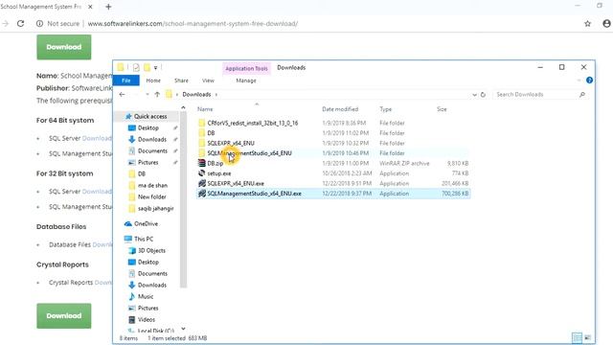Open the Manage ribbon tab
This screenshot has height=345, width=613.
[x=246, y=80]
